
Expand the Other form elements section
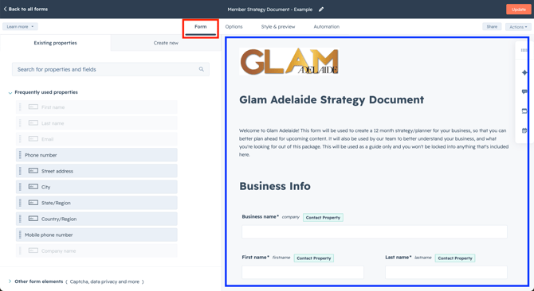point(10,281)
